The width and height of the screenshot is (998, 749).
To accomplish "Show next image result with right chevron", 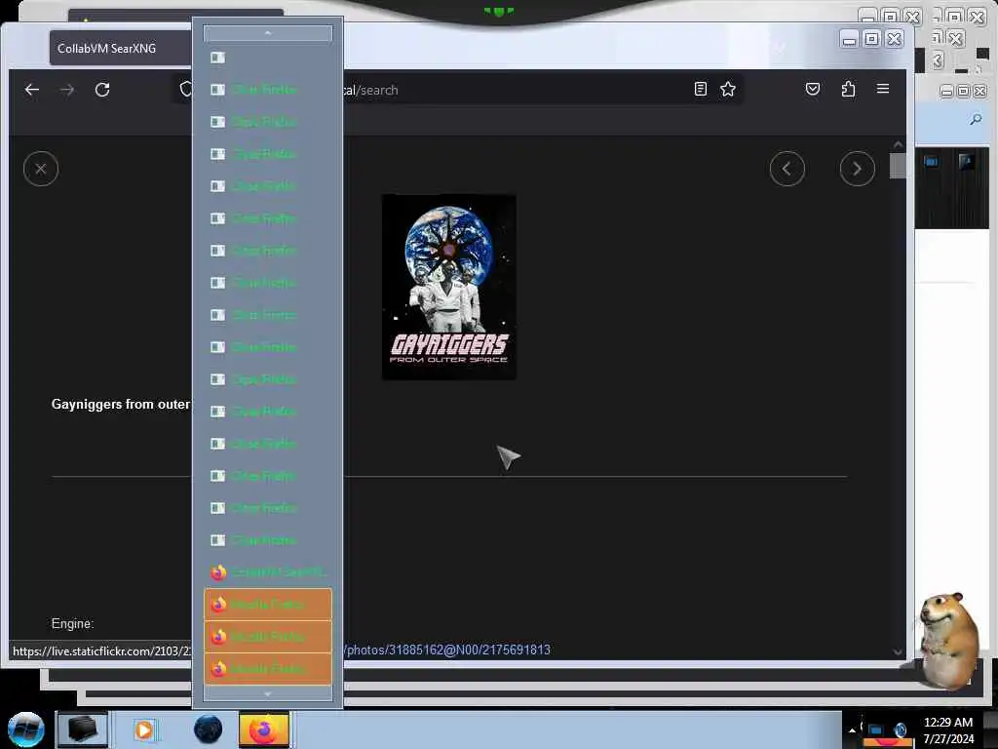I will point(858,169).
